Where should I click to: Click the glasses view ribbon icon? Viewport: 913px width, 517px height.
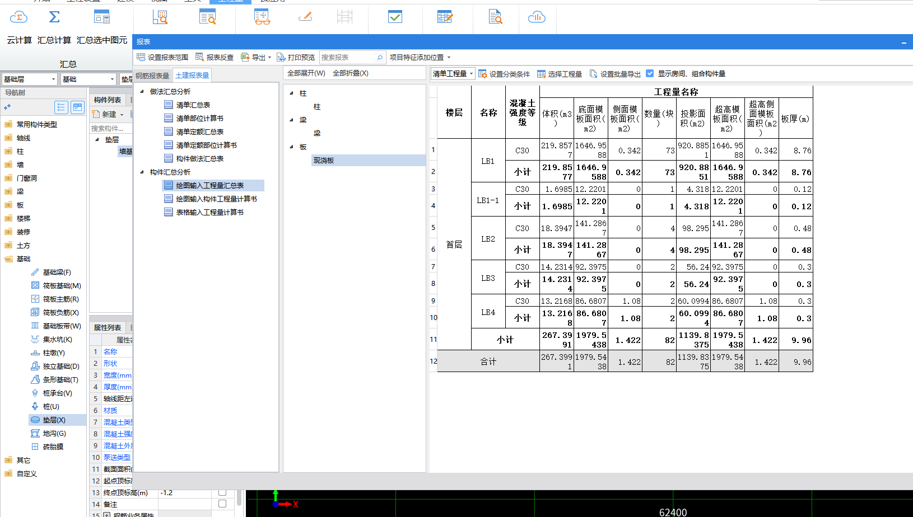pyautogui.click(x=262, y=17)
